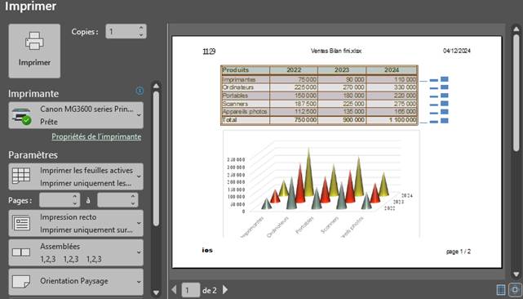The image size is (523, 299).
Task: Open Canon MG3600 printer dropdown
Action: coord(76,115)
